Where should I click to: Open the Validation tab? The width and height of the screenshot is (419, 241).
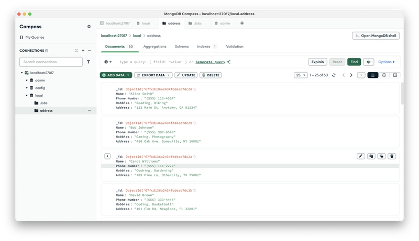pos(235,47)
